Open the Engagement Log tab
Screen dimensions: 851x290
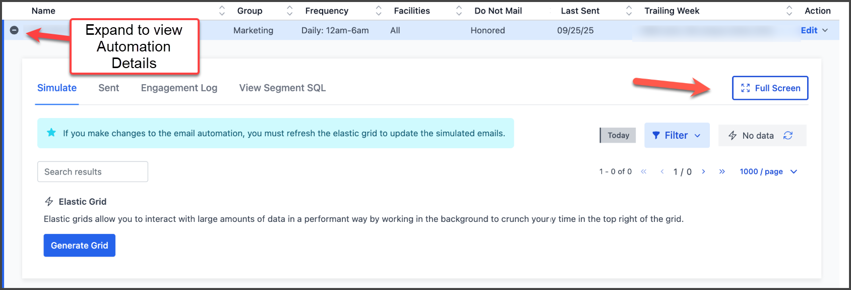pos(179,88)
